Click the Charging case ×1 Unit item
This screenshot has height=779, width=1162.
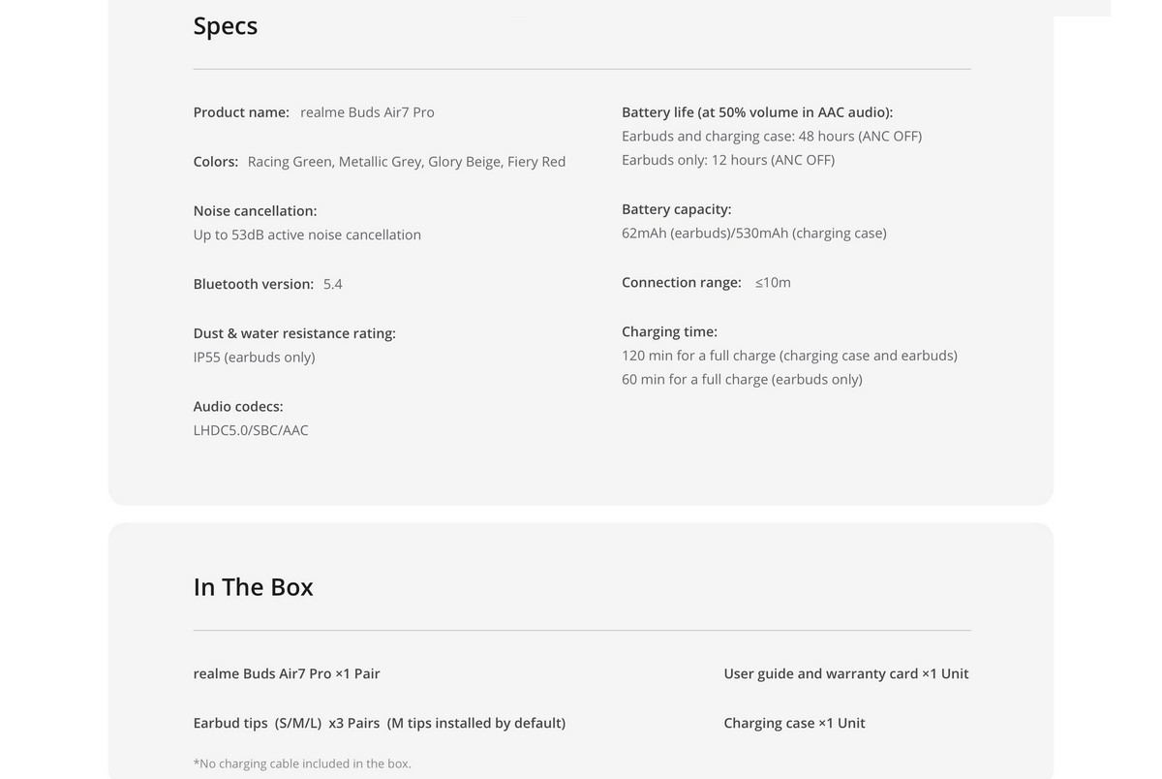[x=795, y=723]
